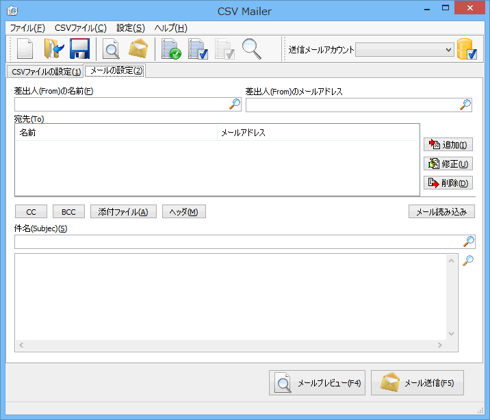490x420 pixels.
Task: Click the open folder toolbar icon
Action: tap(53, 49)
